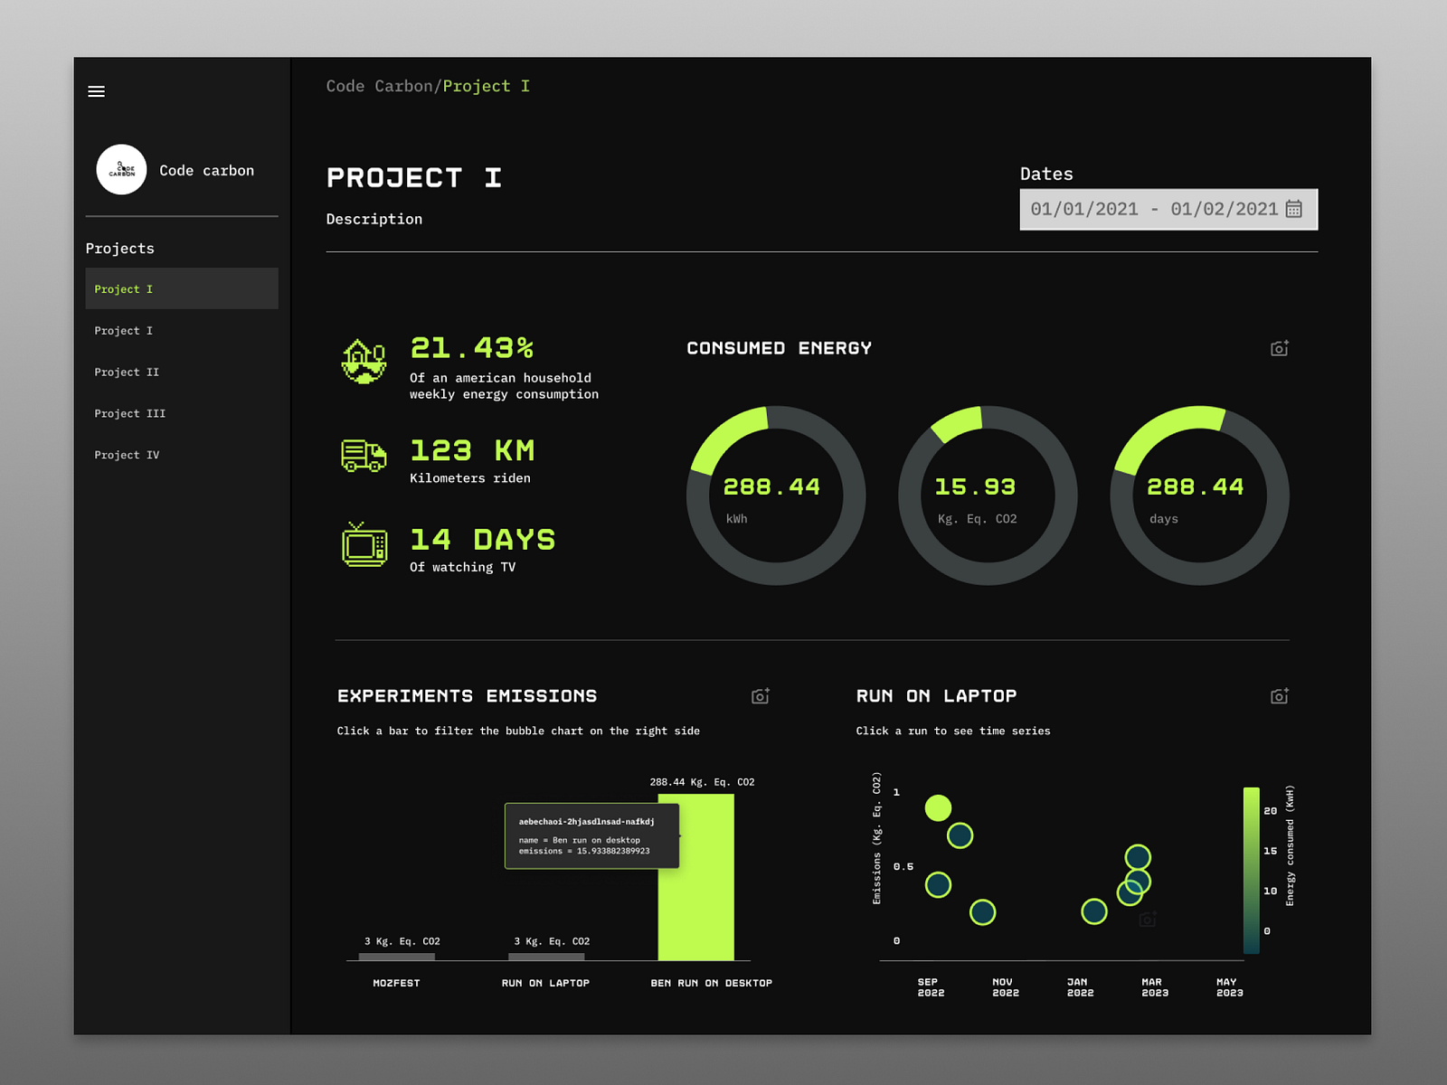Click the Code Carbon breadcrumb link
This screenshot has height=1085, width=1447.
coord(379,86)
